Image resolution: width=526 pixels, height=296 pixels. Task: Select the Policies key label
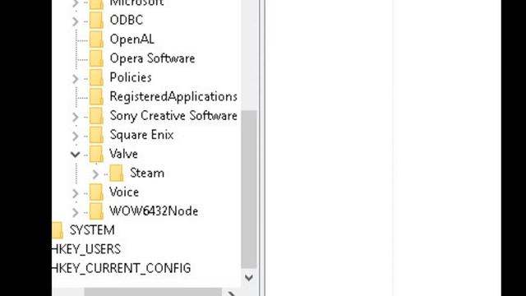pos(131,77)
